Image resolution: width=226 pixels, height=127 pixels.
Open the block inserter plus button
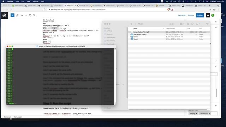point(13,15)
